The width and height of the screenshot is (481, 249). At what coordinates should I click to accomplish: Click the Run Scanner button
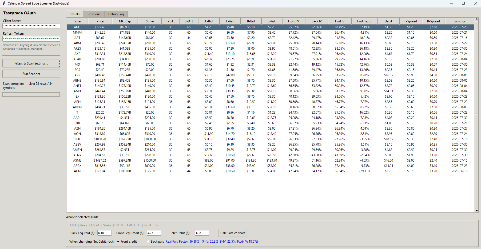pos(31,74)
